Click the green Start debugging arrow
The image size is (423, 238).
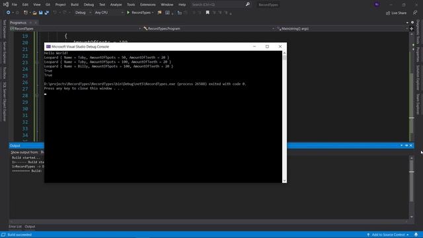[128, 13]
